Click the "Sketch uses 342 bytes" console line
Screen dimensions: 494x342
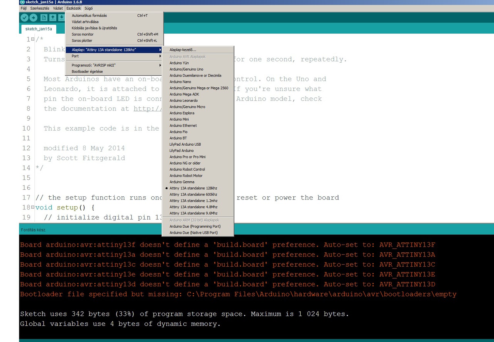[x=184, y=314]
